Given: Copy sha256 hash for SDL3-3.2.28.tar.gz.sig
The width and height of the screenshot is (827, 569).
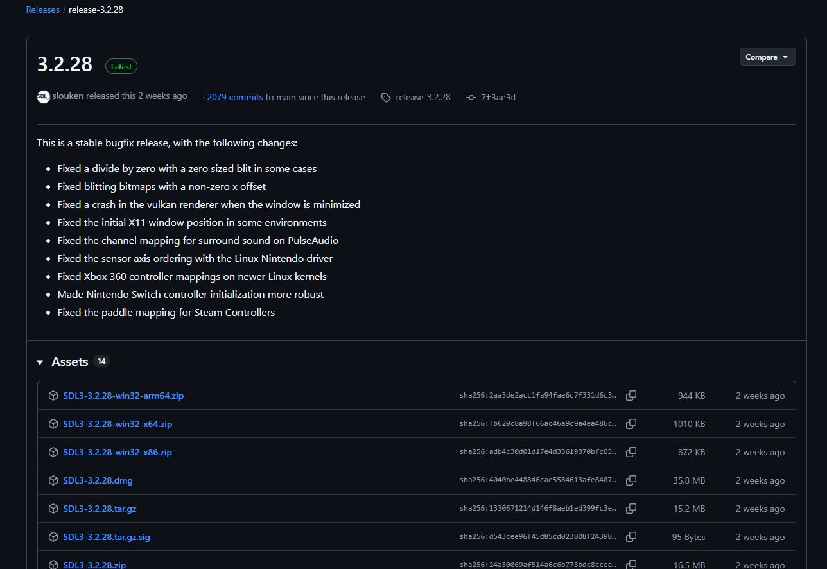Looking at the screenshot, I should 631,537.
